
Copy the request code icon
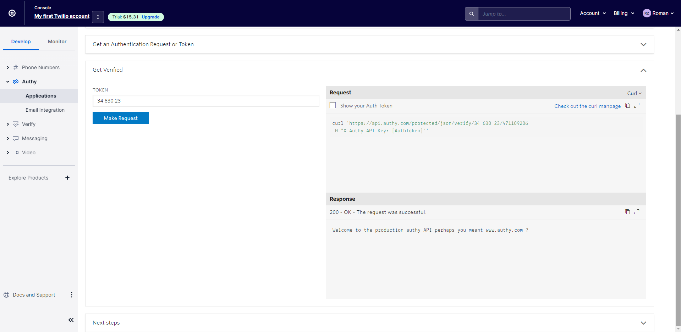pyautogui.click(x=627, y=105)
